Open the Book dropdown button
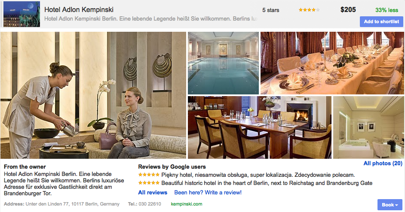Screen dimensions: 405x212 (390, 205)
